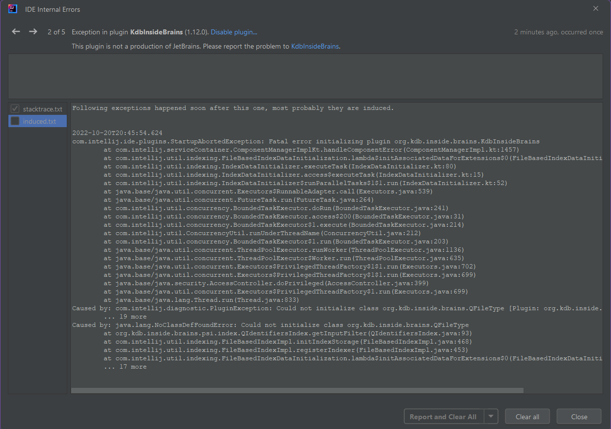Toggle the stacktrace.txt attachment checkbox
This screenshot has width=611, height=429.
pyautogui.click(x=15, y=108)
